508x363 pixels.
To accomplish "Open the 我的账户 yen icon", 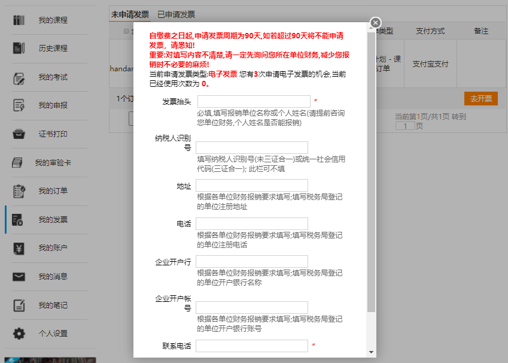I will pos(19,248).
